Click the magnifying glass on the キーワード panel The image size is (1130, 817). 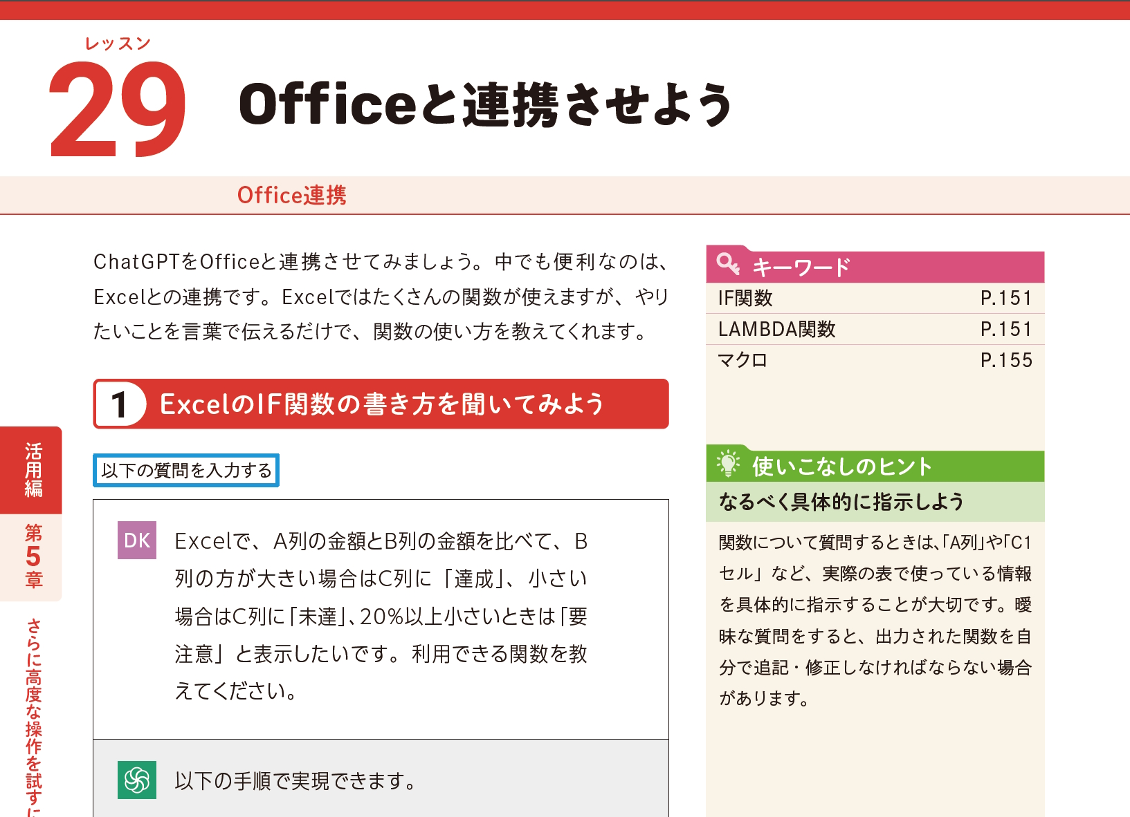(729, 264)
